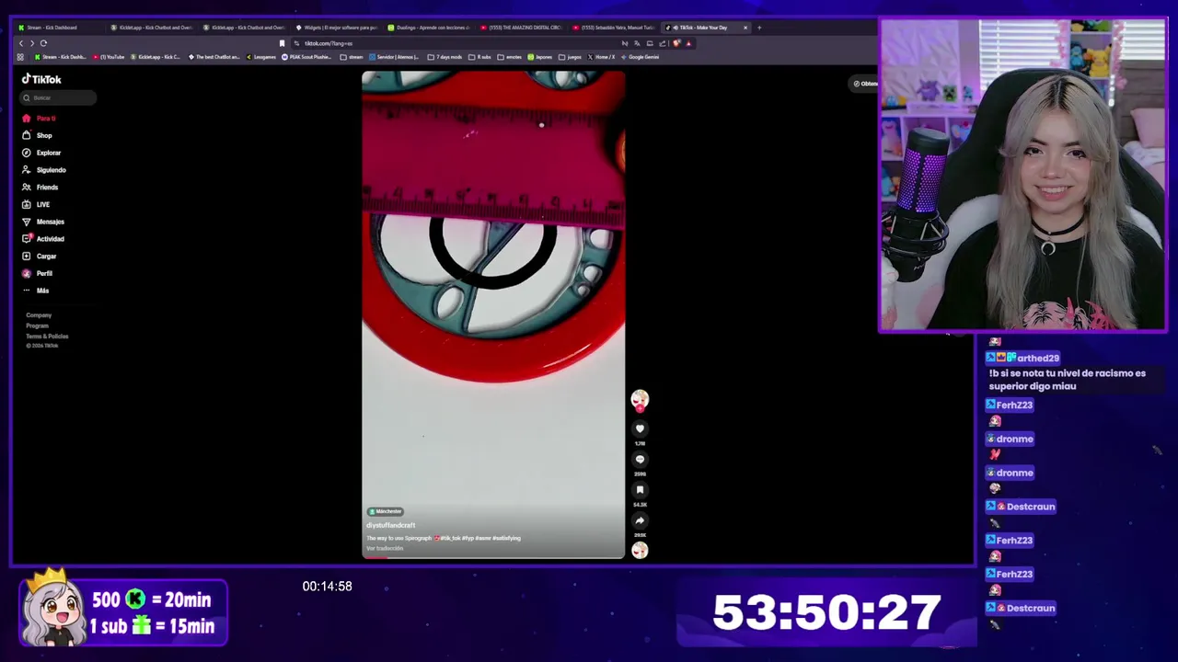Go back with the browser back arrow
The width and height of the screenshot is (1178, 662).
[x=21, y=43]
